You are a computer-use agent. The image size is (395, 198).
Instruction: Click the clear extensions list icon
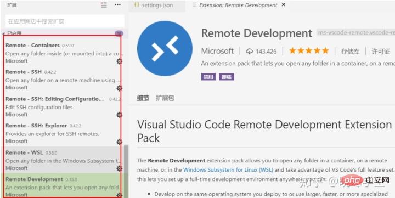coord(104,5)
